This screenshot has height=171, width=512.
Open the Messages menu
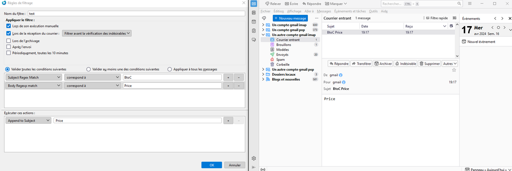coord(324,11)
